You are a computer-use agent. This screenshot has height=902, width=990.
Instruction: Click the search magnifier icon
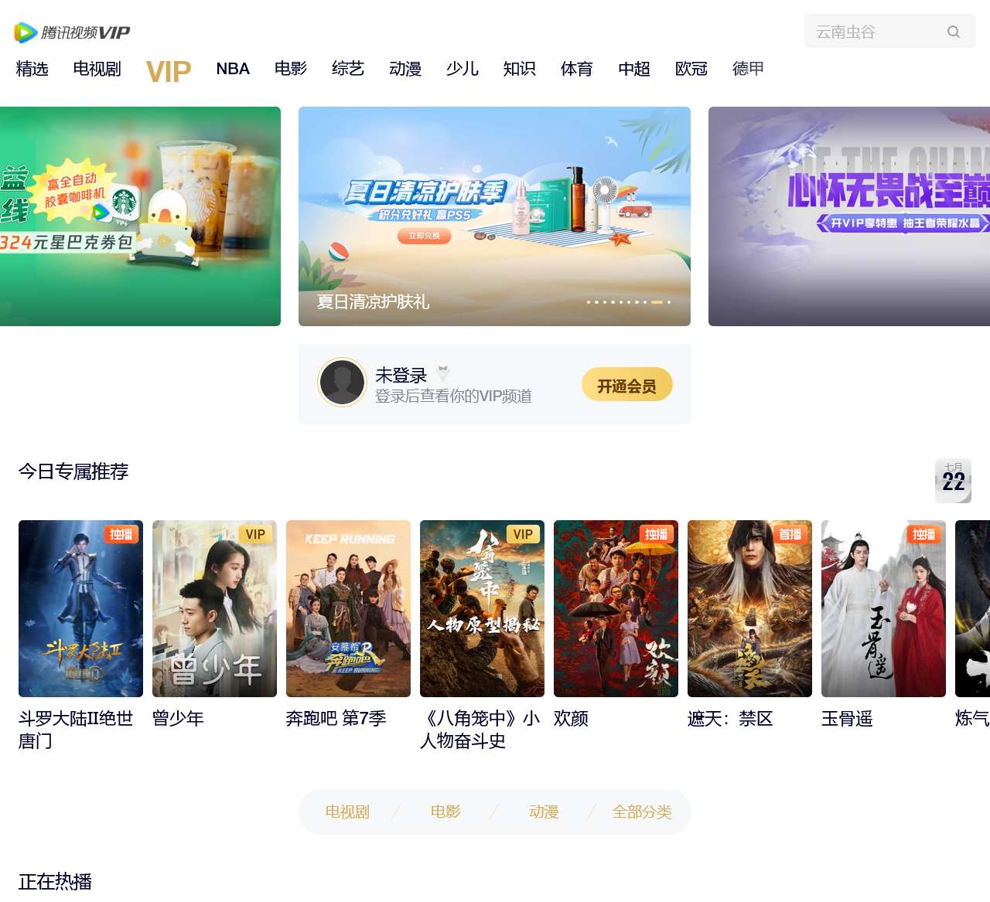pos(954,32)
